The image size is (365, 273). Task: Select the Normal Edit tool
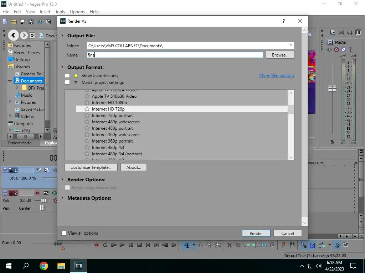(x=187, y=245)
